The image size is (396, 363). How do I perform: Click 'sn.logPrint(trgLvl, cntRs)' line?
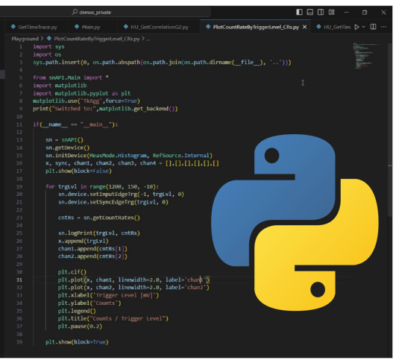coord(99,233)
